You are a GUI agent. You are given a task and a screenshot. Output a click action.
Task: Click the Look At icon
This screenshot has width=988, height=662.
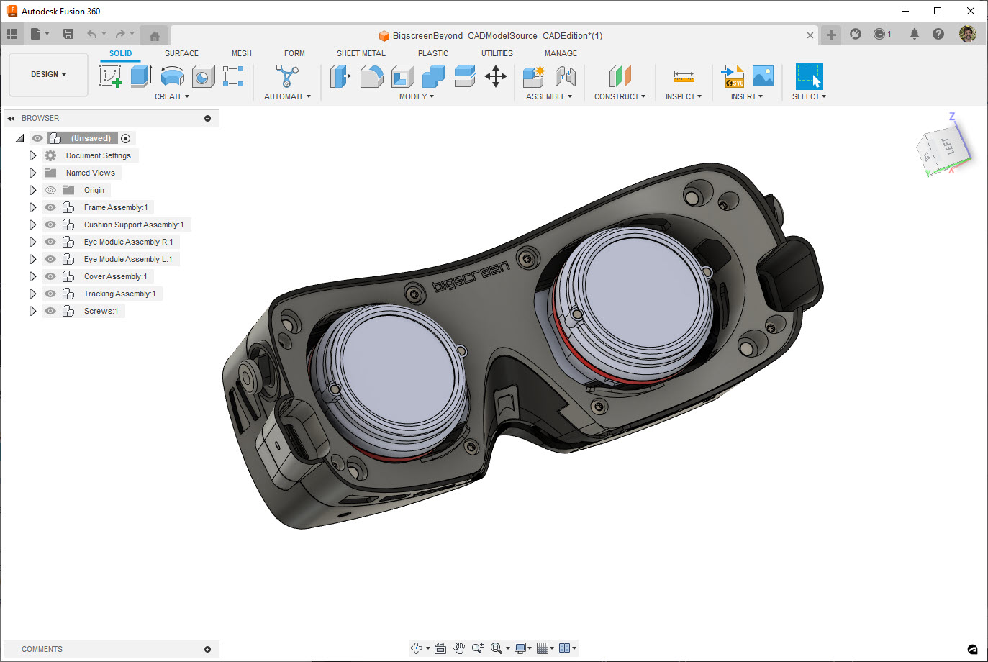440,648
